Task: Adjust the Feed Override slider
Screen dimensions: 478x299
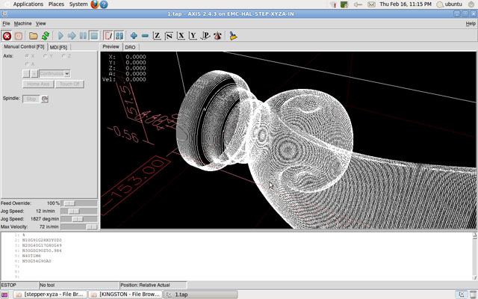Action: click(78, 203)
